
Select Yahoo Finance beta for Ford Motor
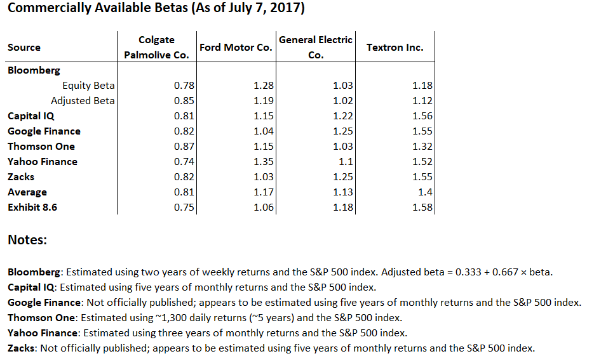point(264,162)
